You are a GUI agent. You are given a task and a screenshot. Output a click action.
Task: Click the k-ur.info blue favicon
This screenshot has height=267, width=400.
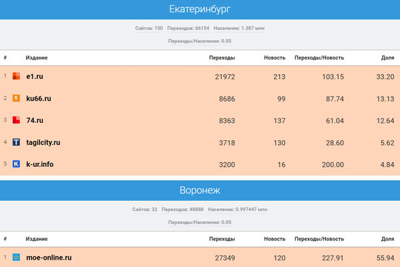[17, 164]
